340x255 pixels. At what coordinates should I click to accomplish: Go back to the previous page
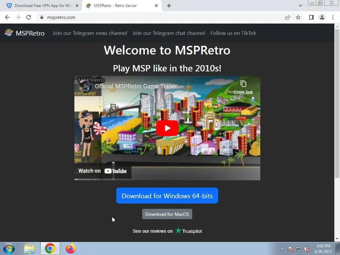click(x=7, y=17)
